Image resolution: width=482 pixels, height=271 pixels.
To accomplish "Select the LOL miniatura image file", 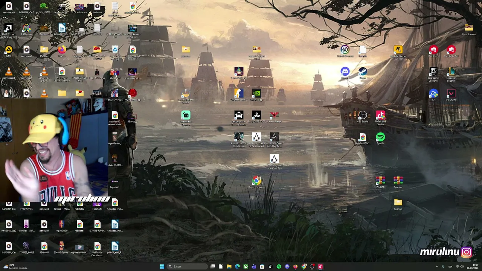I will click(x=79, y=8).
